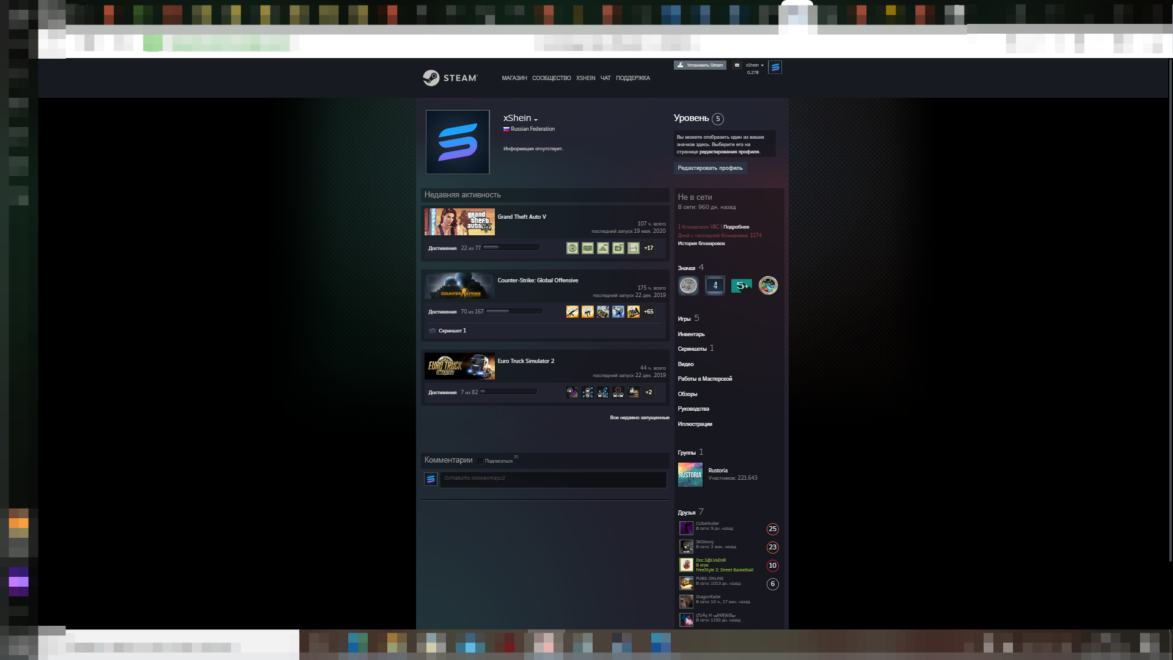Click the silver coin badge icon

(x=688, y=285)
